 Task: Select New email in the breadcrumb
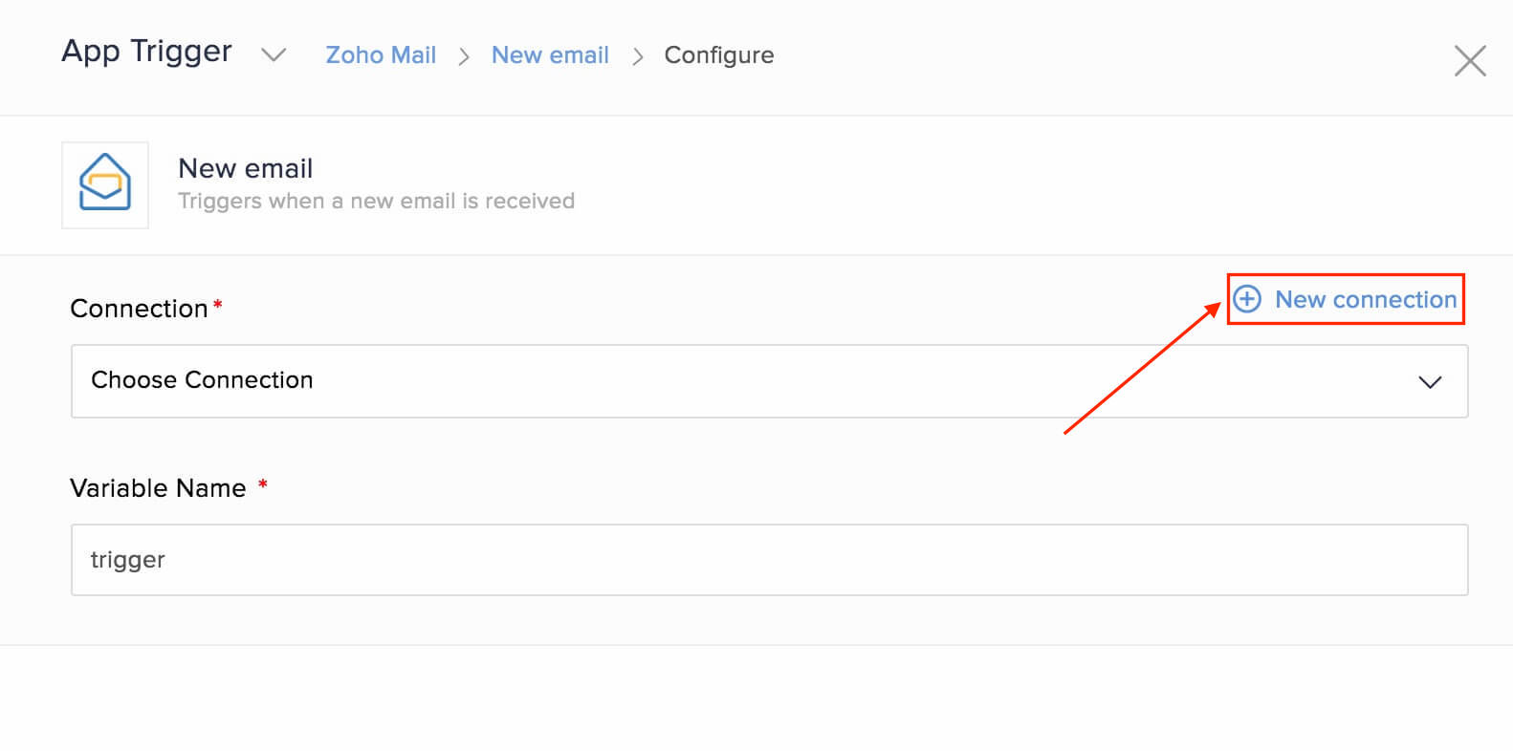pos(550,54)
